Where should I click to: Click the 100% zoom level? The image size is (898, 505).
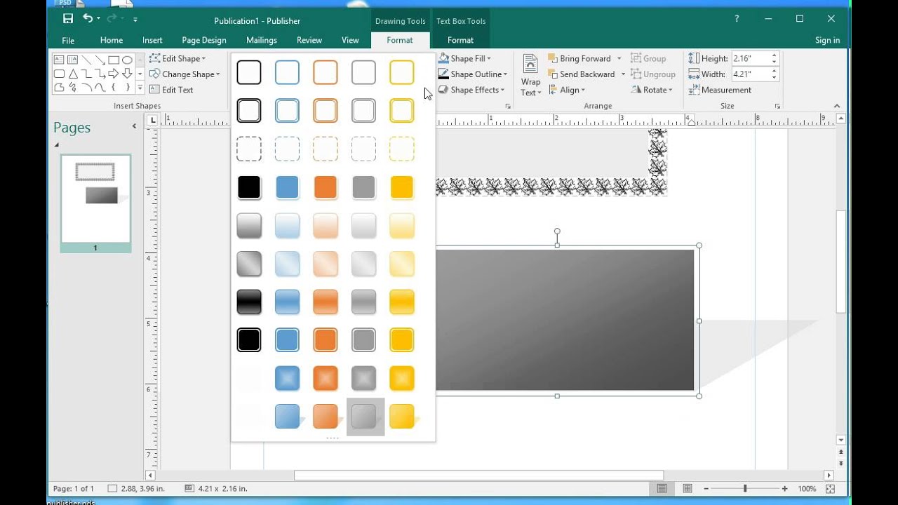[807, 488]
